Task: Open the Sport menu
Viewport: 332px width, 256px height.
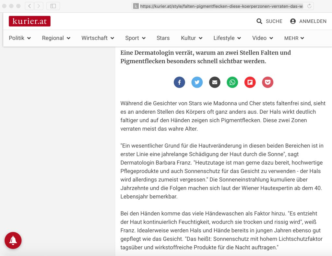Action: coord(135,38)
